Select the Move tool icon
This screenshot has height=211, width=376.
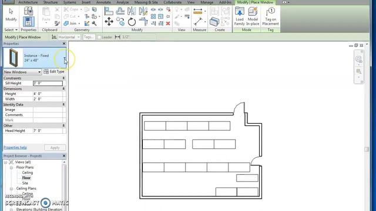tap(109, 22)
